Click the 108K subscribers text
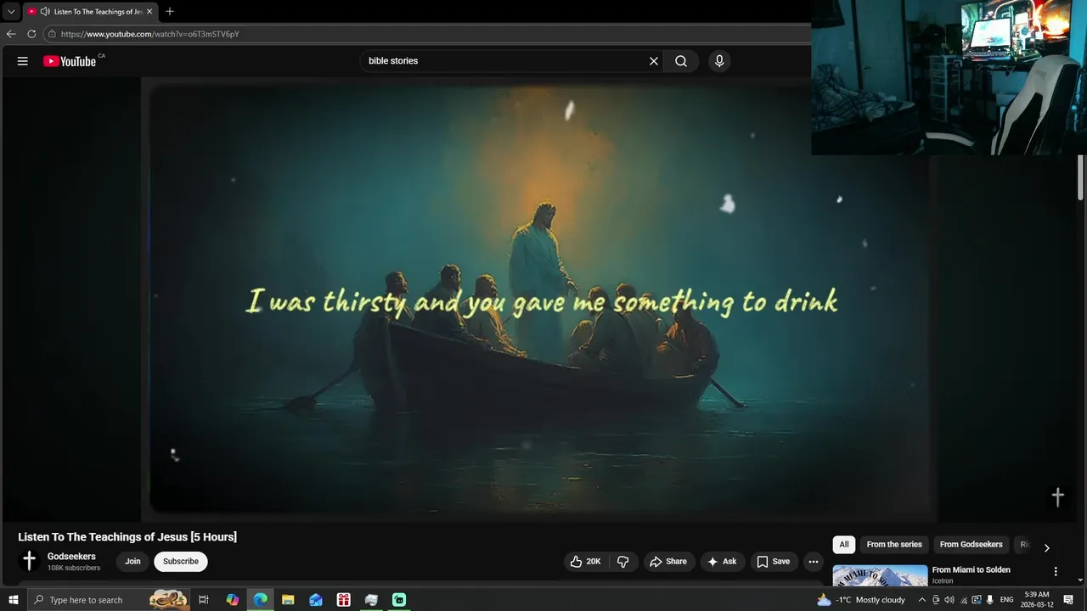 [74, 568]
